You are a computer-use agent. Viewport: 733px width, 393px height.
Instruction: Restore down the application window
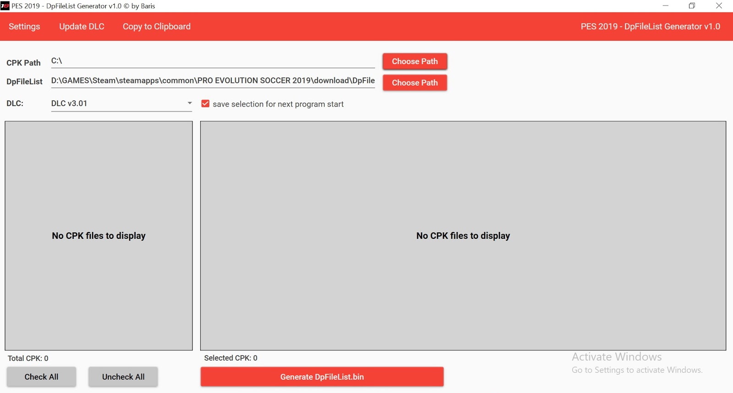692,6
